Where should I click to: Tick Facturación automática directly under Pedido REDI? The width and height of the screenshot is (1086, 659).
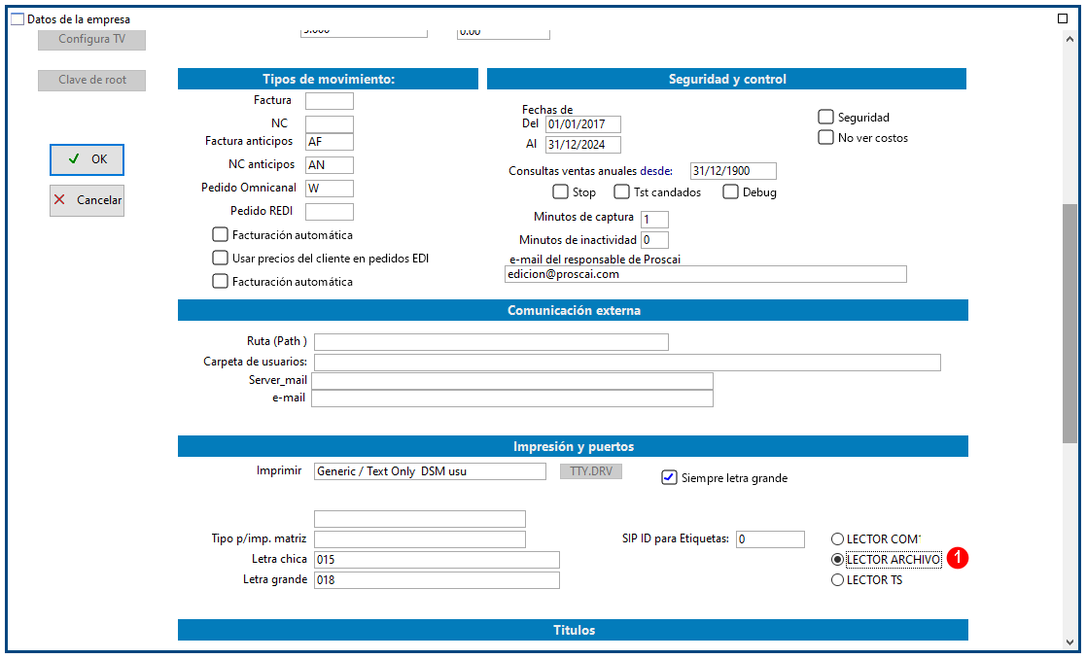click(x=221, y=234)
